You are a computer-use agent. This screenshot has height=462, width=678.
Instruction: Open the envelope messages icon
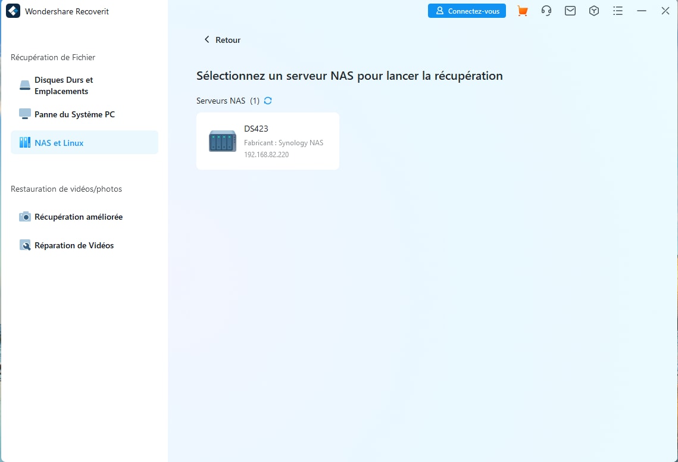570,11
